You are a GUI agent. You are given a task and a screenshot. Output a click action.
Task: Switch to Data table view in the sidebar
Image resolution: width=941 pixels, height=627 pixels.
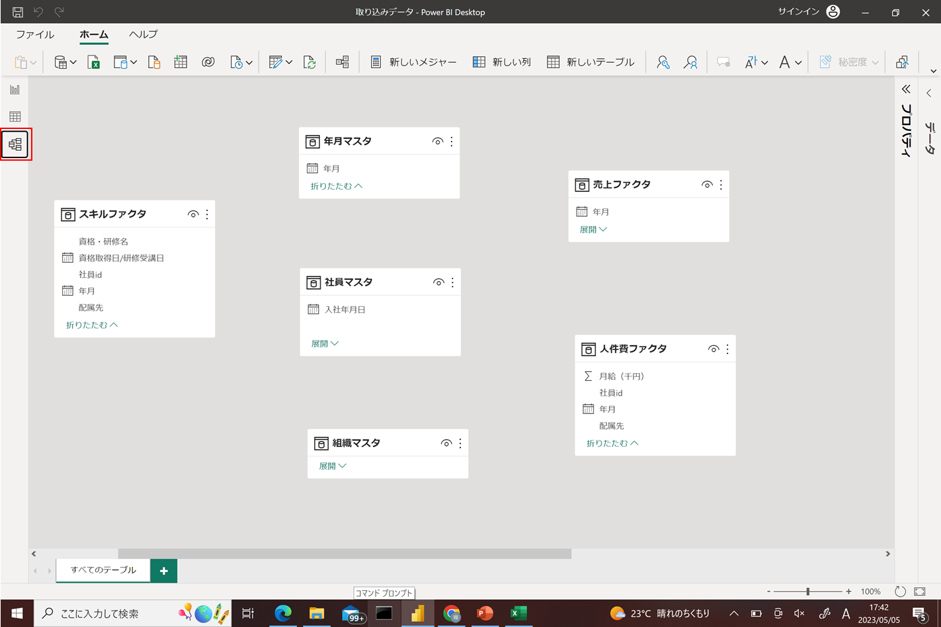(15, 116)
